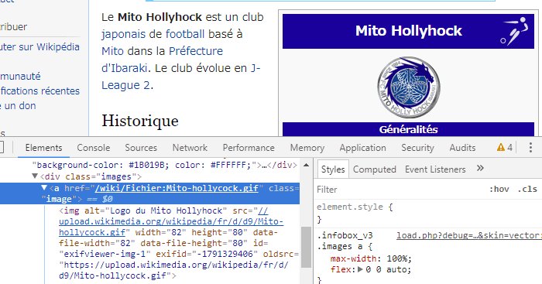This screenshot has height=284, width=542.
Task: Select the Event Listeners sub-tab
Action: (x=435, y=169)
